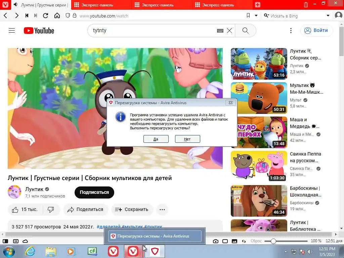The image size is (344, 258).
Task: Expand the Bing search engine dropdown
Action: click(328, 15)
